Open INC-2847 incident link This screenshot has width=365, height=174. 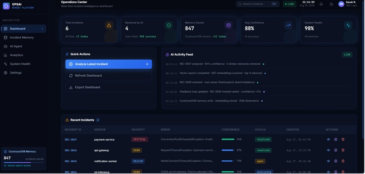(71, 140)
